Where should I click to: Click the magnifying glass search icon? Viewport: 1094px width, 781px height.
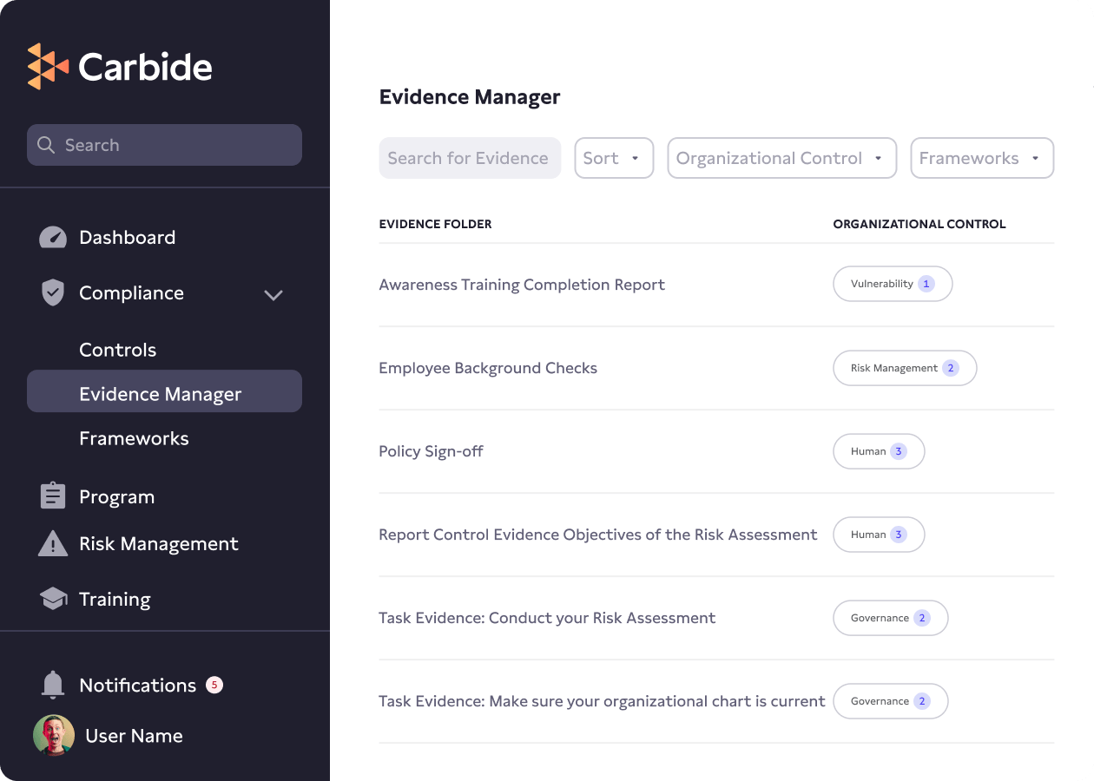pyautogui.click(x=46, y=145)
